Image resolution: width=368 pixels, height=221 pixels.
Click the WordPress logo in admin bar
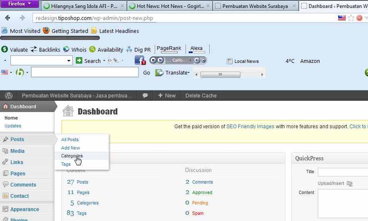click(9, 96)
